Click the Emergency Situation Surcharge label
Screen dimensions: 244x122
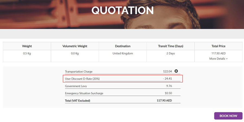click(84, 94)
